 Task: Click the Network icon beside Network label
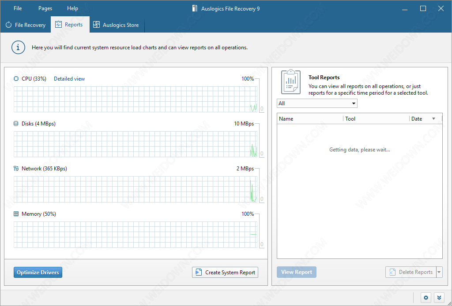(x=16, y=169)
